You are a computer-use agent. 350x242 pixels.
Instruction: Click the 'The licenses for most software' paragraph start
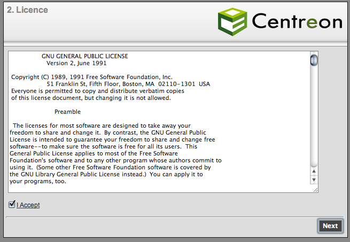tap(102, 126)
